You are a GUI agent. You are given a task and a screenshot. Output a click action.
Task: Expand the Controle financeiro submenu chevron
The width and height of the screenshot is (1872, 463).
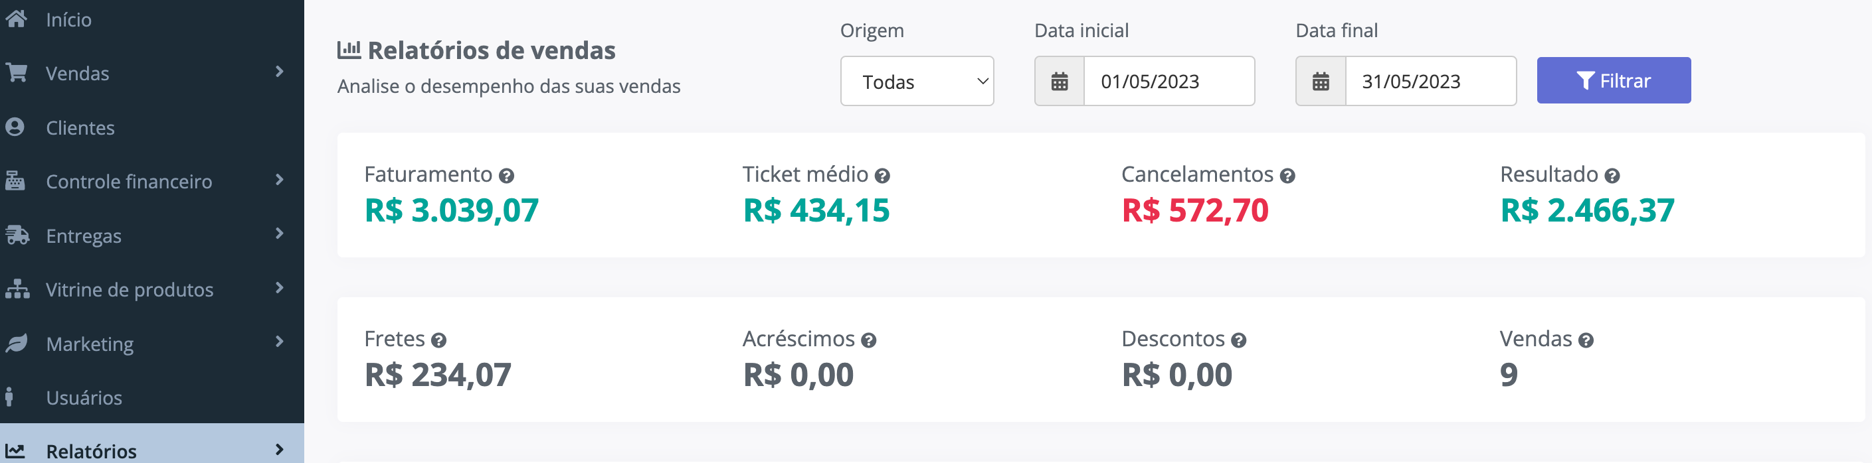pyautogui.click(x=280, y=180)
